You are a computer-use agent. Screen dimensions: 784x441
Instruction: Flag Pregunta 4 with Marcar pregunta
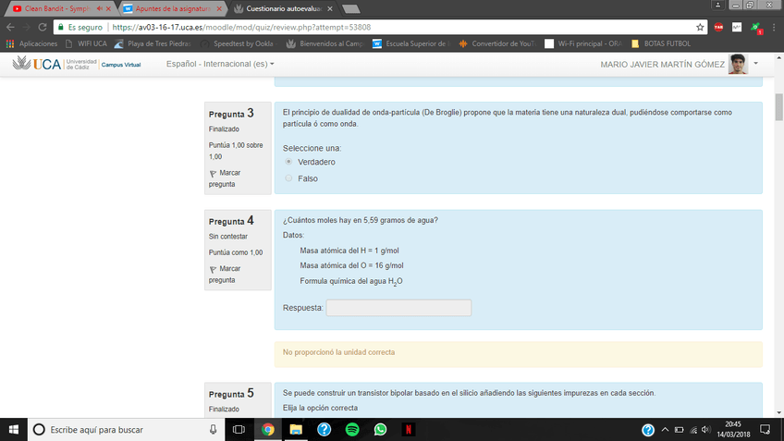(x=225, y=275)
